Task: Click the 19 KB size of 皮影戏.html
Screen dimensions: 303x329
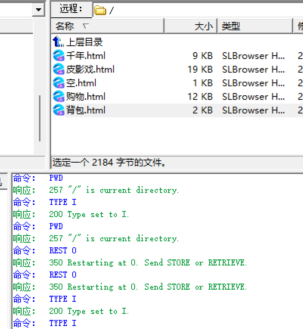Action: 200,70
